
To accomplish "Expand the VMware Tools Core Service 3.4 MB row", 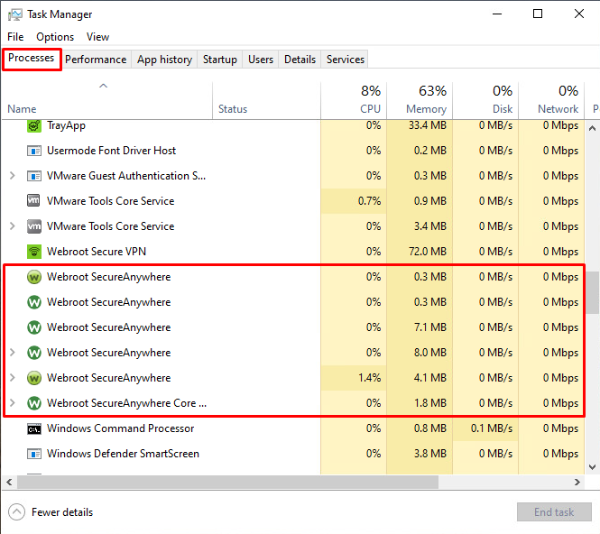I will tap(13, 226).
